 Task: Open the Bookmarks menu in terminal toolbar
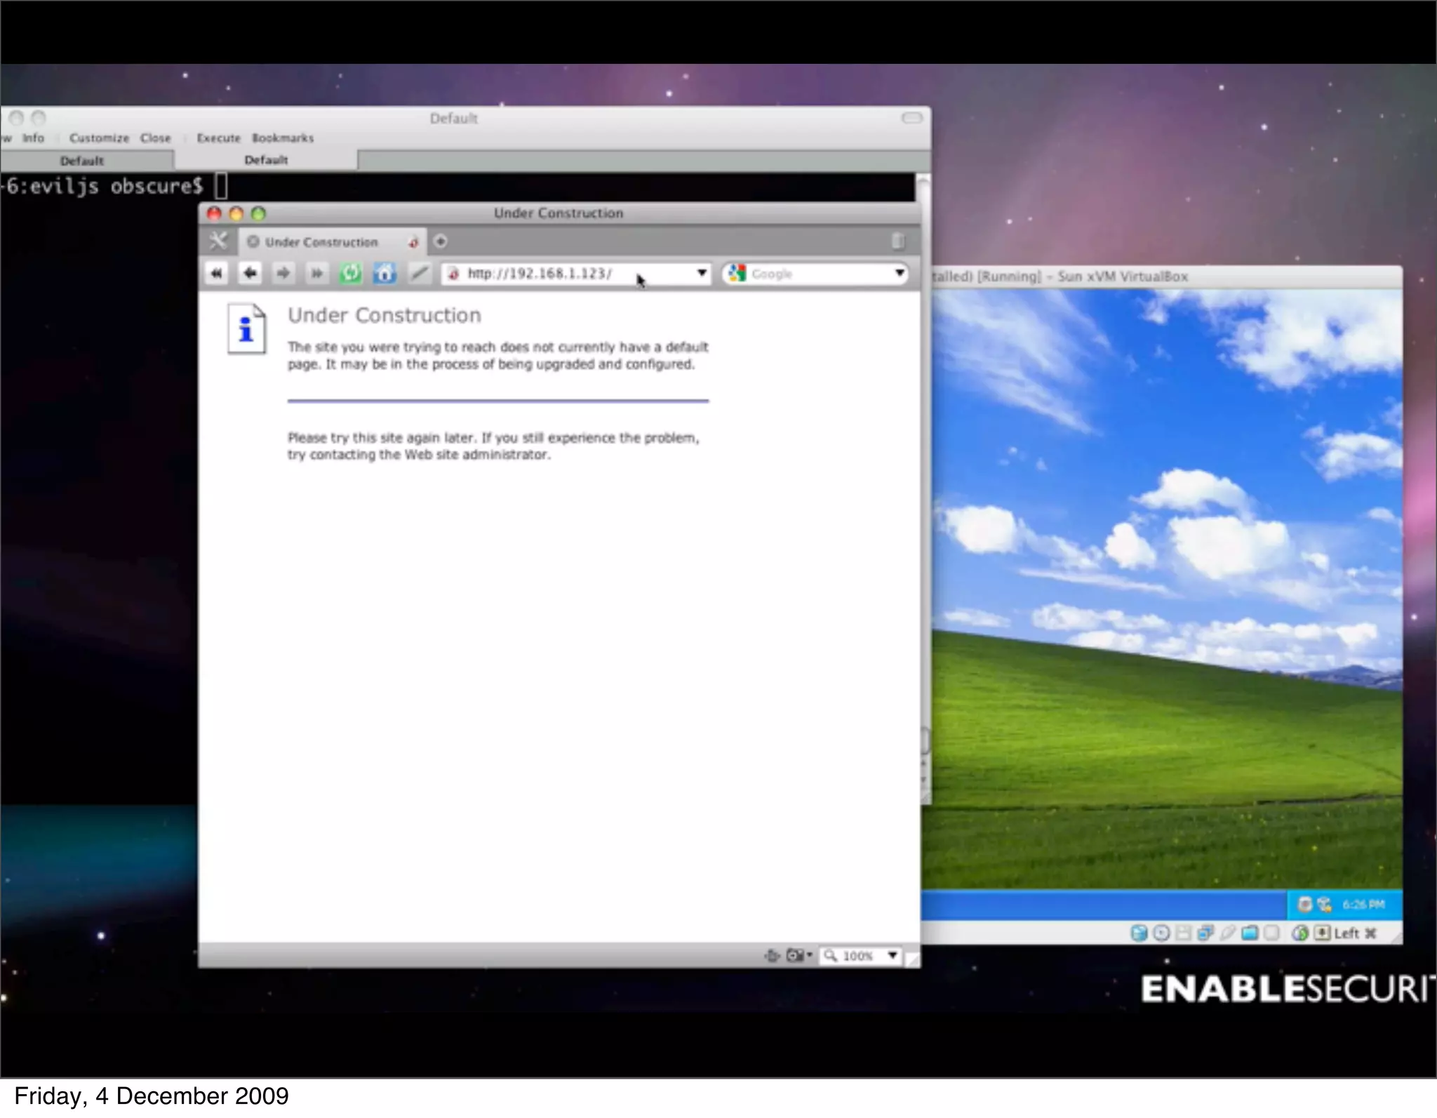pyautogui.click(x=283, y=138)
